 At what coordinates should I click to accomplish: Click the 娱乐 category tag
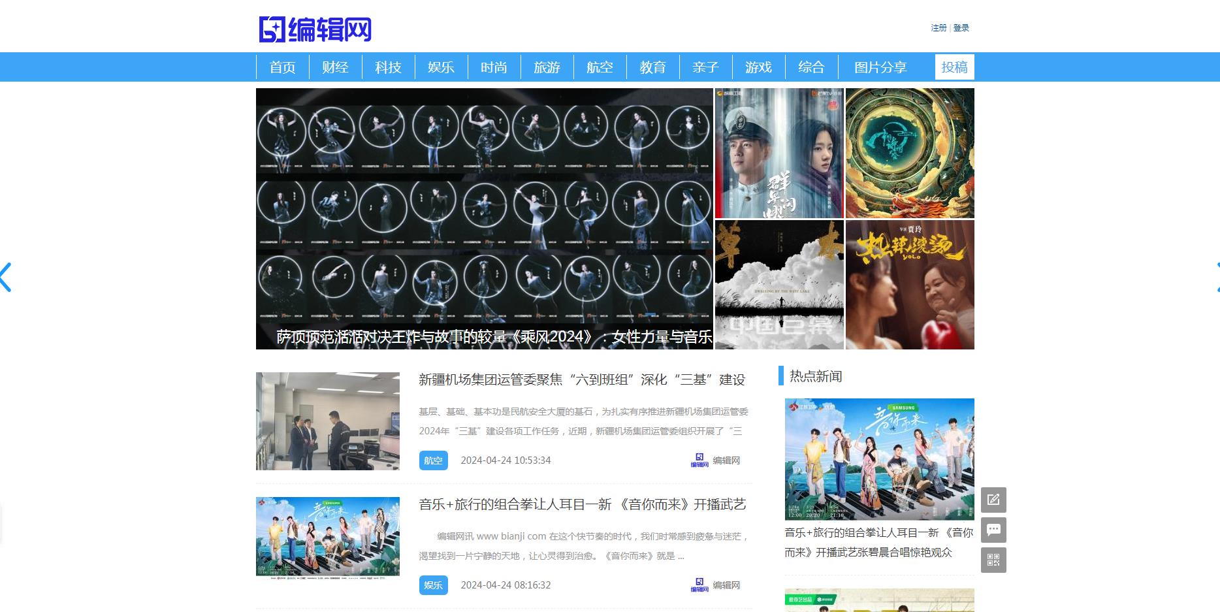click(434, 585)
